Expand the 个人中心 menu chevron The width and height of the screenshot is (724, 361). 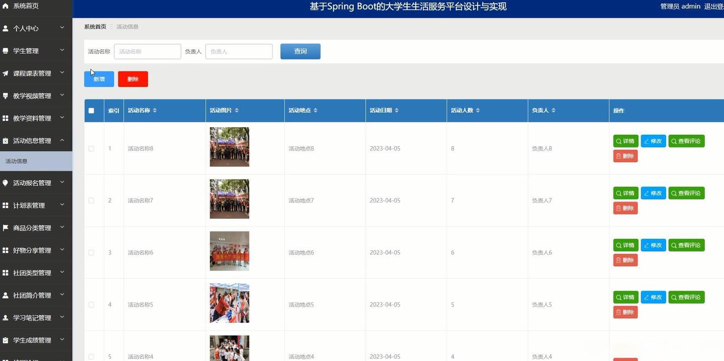pyautogui.click(x=62, y=28)
